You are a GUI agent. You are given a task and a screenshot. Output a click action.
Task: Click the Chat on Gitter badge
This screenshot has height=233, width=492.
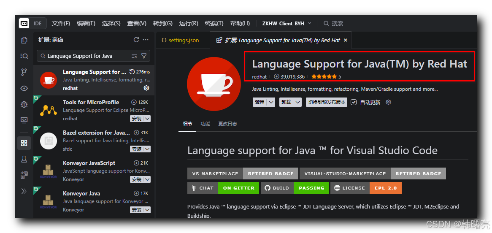223,188
